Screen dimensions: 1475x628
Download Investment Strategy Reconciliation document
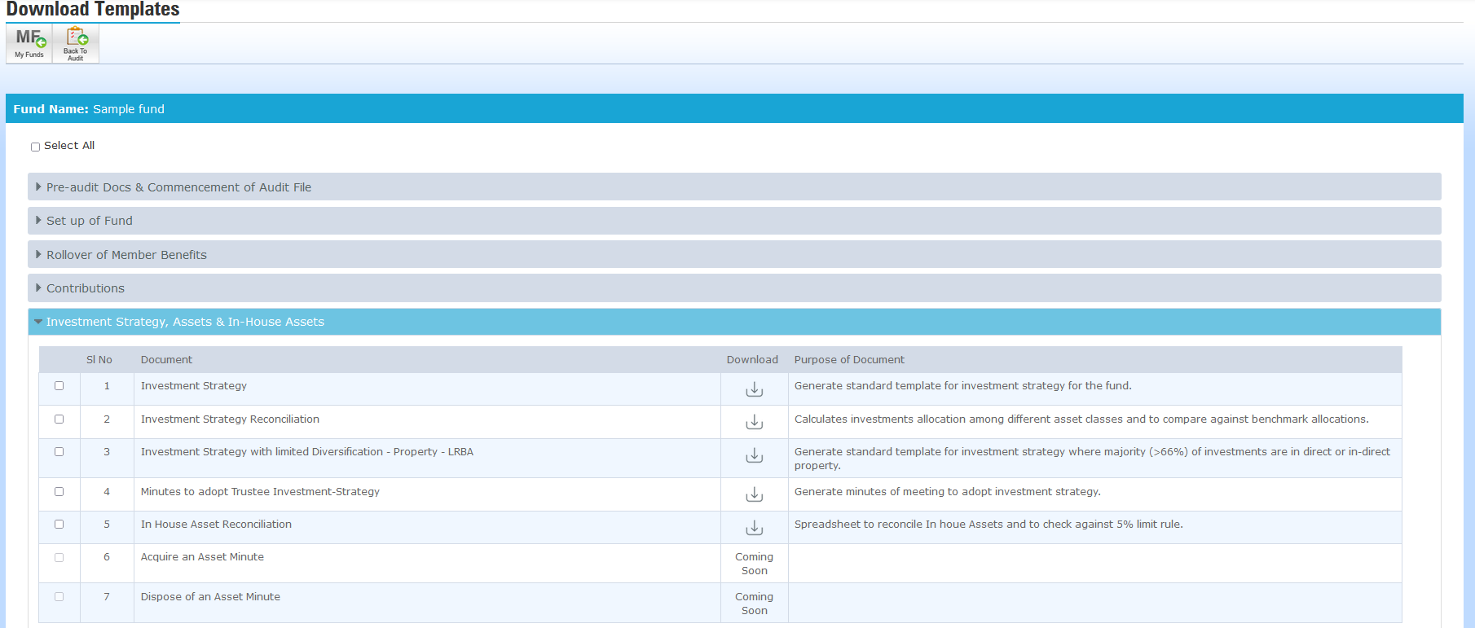[754, 422]
